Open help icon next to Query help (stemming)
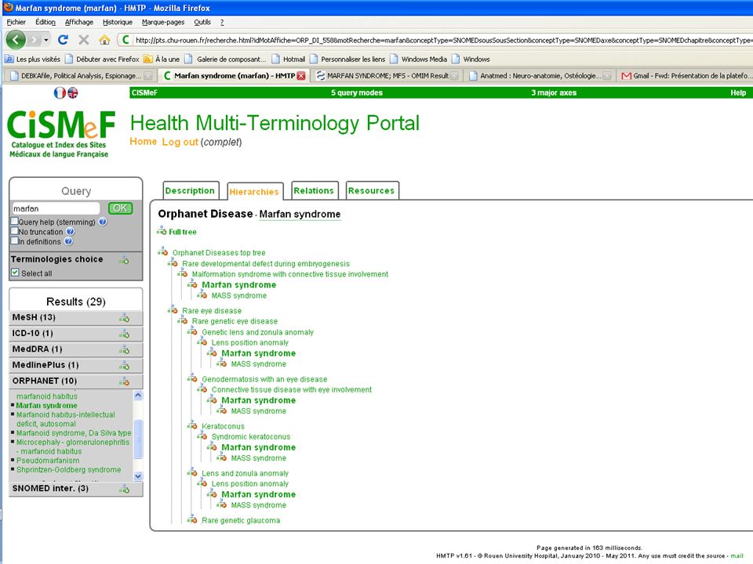 [103, 222]
